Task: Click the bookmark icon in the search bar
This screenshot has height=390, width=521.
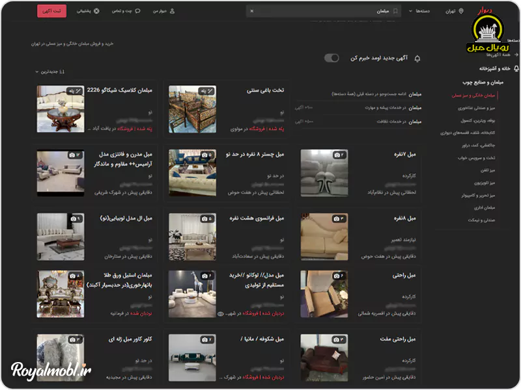Action: [395, 11]
